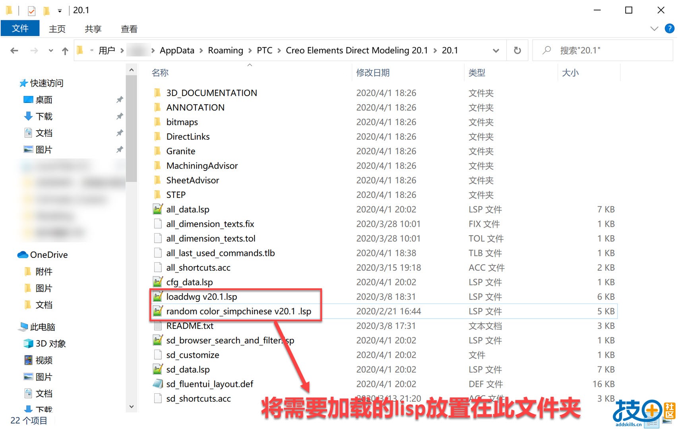Image resolution: width=678 pixels, height=429 pixels.
Task: Unpin 文档 using its pin icon
Action: coord(120,133)
